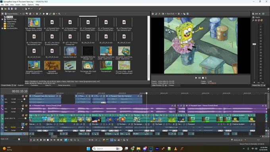Viewport: 270px width, 152px height.
Task: Open overlays dropdown arrow in preview toolbar
Action: (181, 14)
